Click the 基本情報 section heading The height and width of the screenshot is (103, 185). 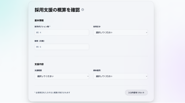(39, 20)
